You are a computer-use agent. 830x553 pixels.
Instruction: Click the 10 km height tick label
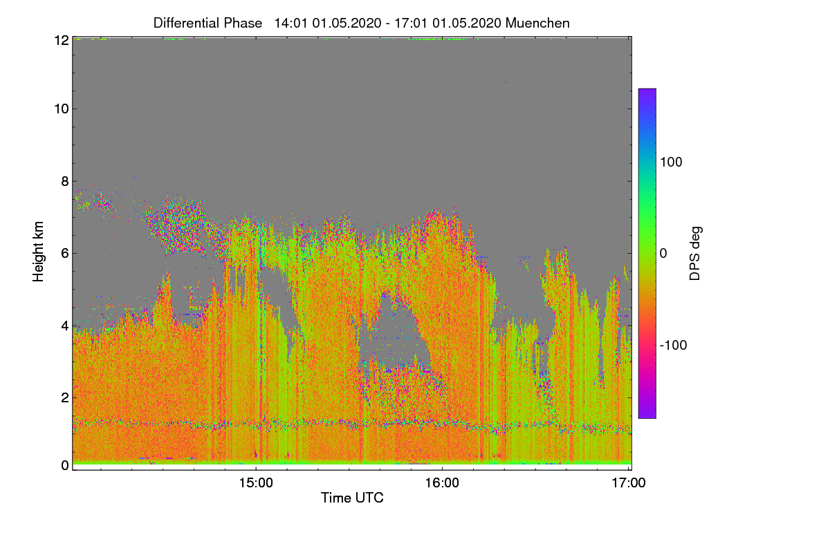pos(60,109)
